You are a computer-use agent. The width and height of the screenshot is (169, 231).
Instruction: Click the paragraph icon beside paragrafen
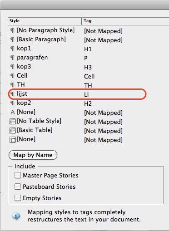click(12, 58)
